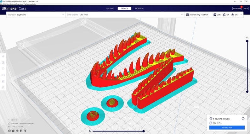Switch to the PREPARE stage
Viewport: 250px width, 134px height.
coord(110,8)
